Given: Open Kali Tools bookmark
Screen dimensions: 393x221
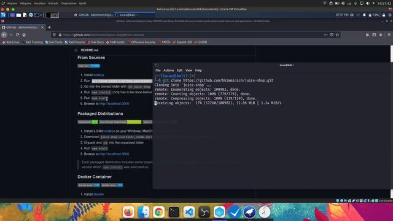Looking at the screenshot, I should [x=53, y=42].
